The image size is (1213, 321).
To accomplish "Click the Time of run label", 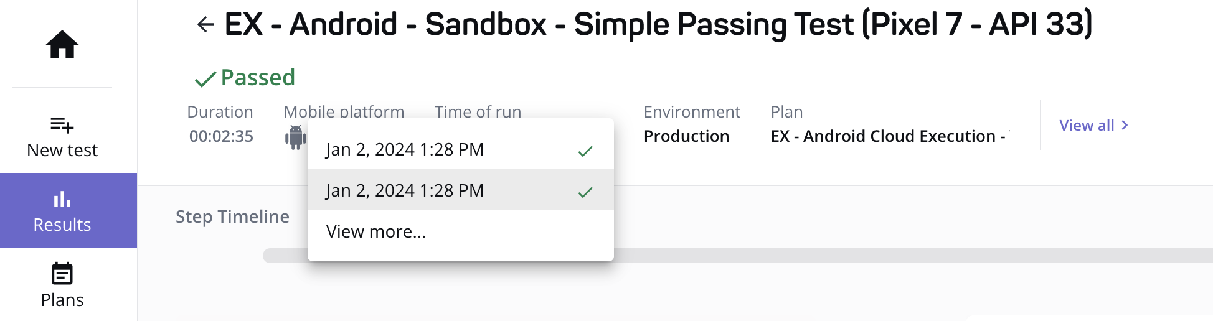I will pos(478,111).
